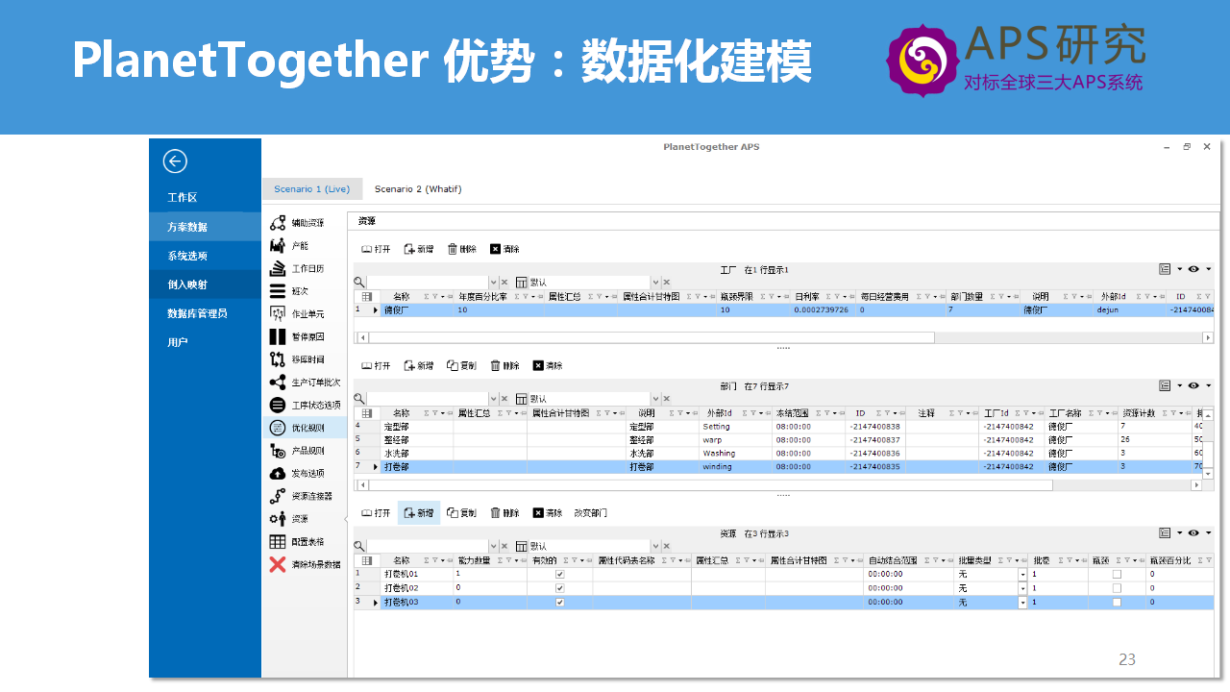Open the 辅助资源 sidebar item
1230x692 pixels.
(298, 223)
